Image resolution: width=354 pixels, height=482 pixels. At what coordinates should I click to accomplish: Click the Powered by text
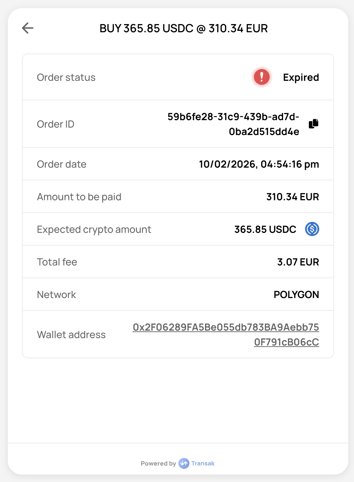coord(158,463)
